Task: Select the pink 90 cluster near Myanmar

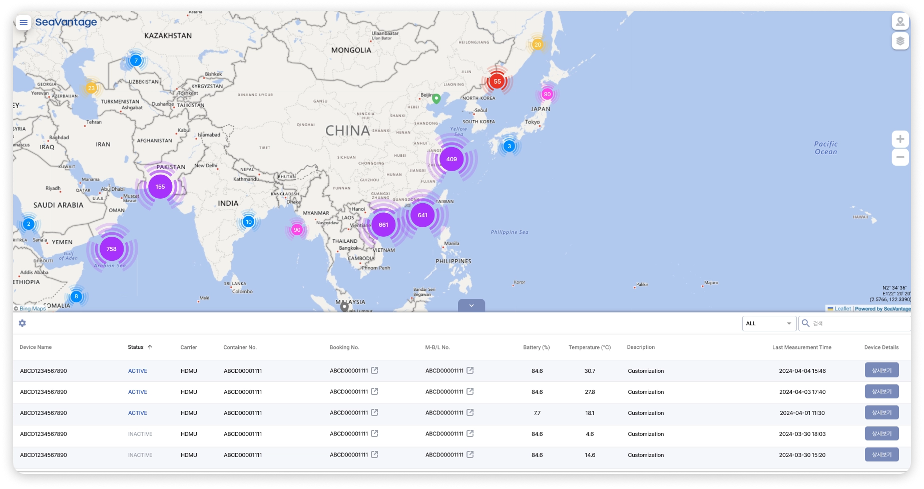Action: 297,230
